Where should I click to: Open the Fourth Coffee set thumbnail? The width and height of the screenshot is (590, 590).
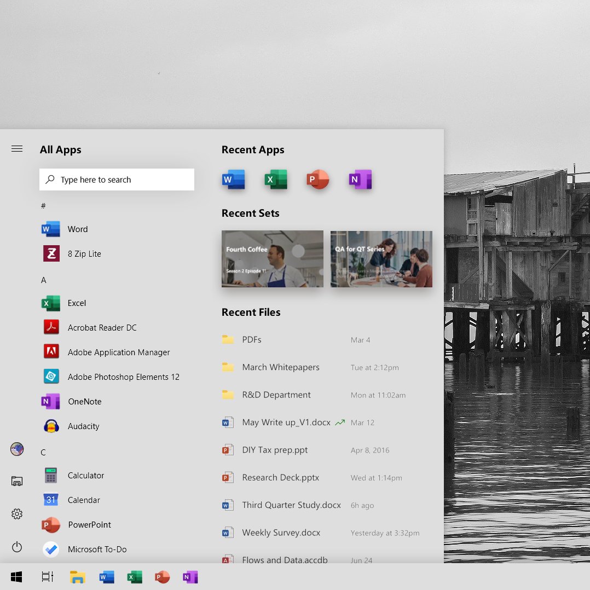click(x=272, y=259)
